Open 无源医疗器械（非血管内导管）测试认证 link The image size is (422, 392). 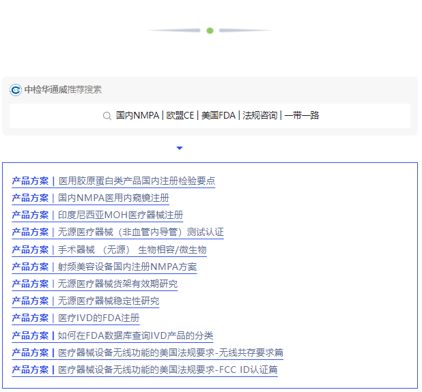coord(141,232)
